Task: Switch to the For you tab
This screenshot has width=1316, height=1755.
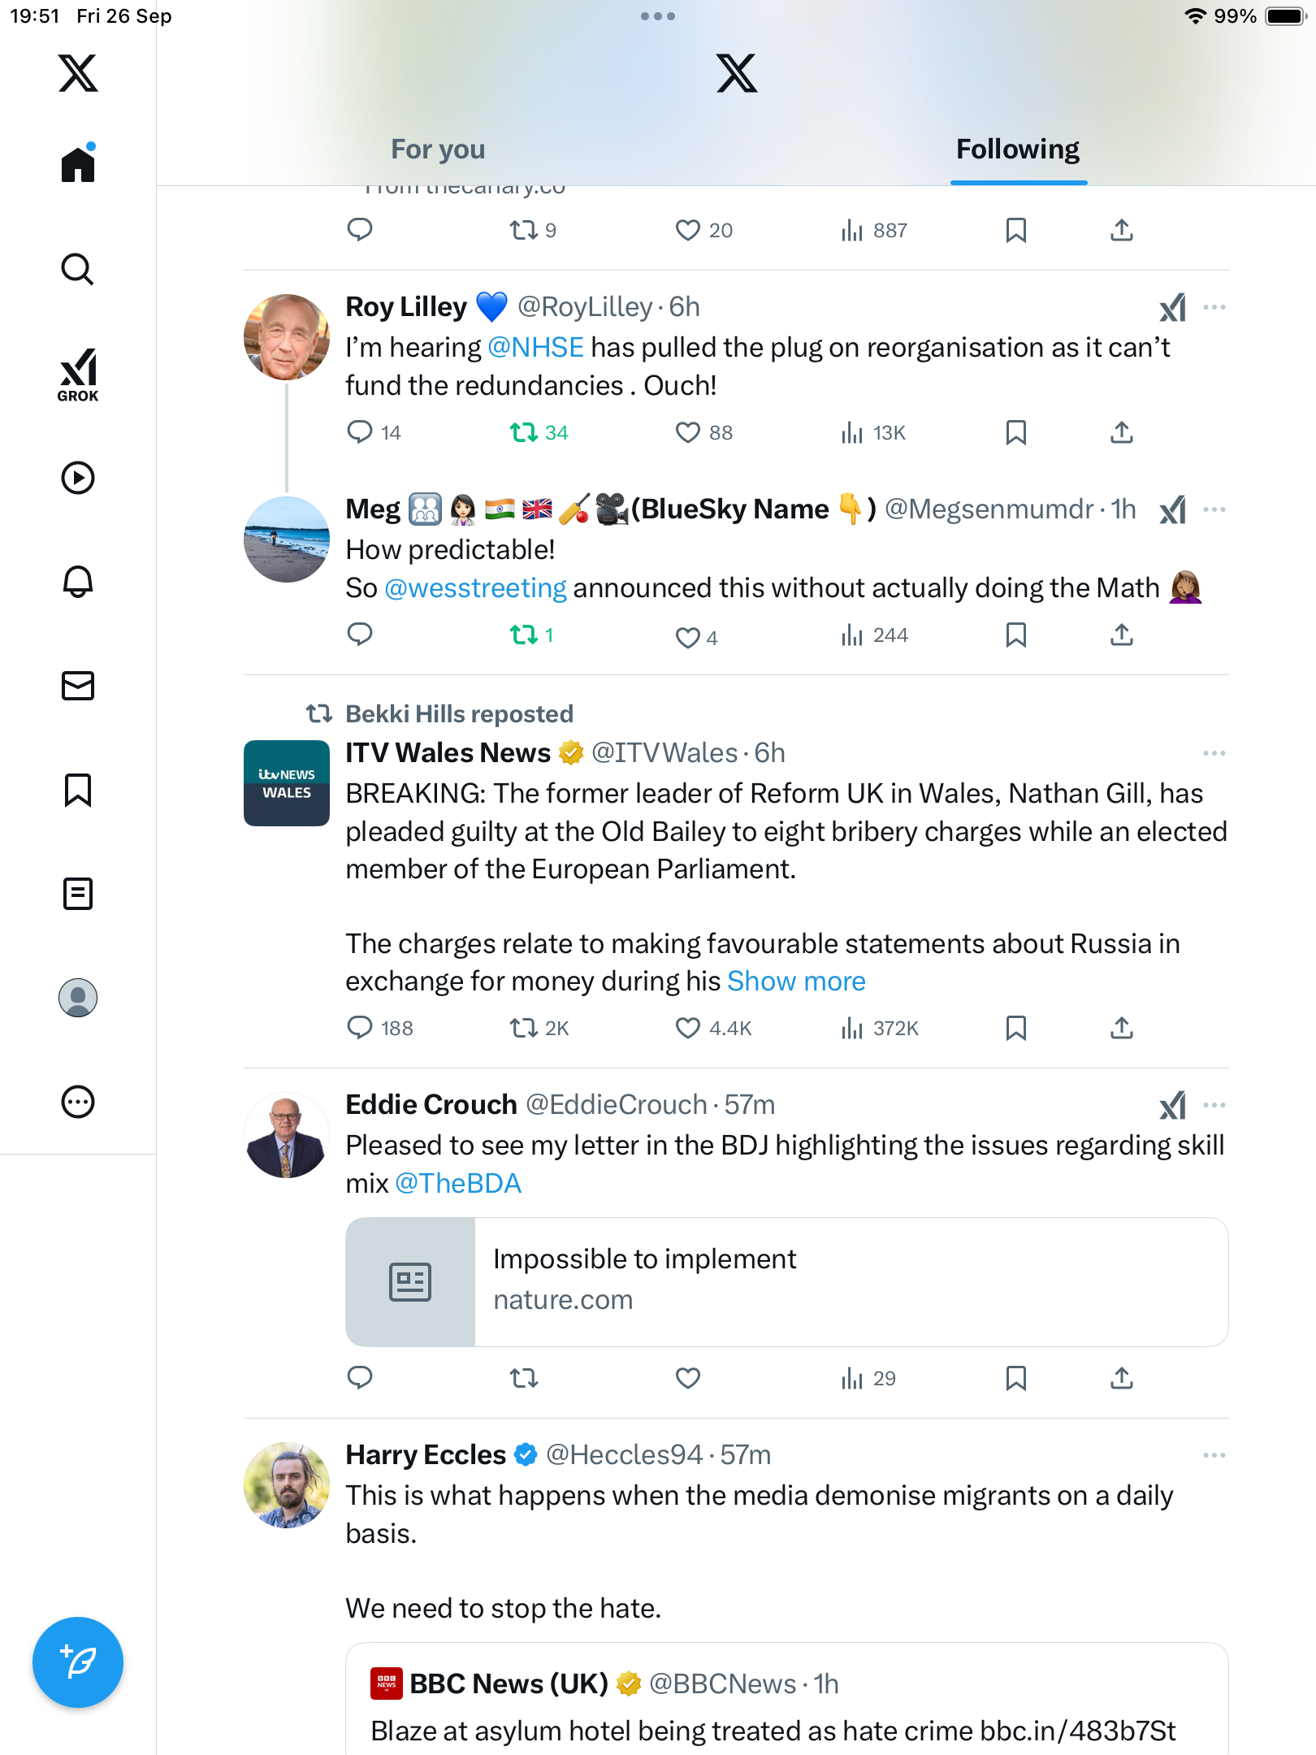Action: pyautogui.click(x=438, y=149)
